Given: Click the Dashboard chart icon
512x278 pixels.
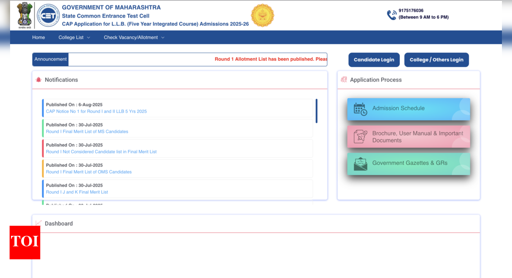Looking at the screenshot, I should pyautogui.click(x=38, y=223).
